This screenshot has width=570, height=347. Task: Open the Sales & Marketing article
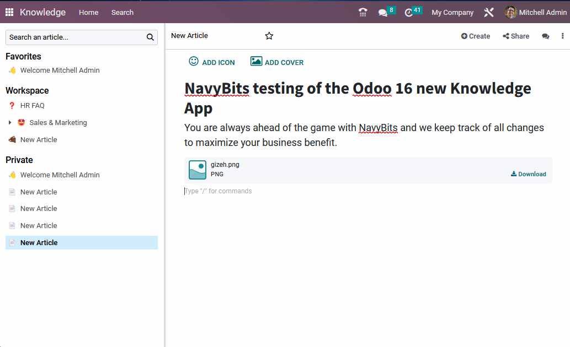(x=58, y=123)
